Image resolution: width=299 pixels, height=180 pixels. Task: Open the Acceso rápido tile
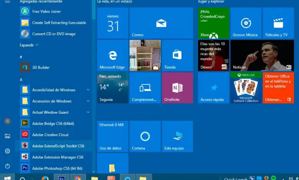click(214, 88)
